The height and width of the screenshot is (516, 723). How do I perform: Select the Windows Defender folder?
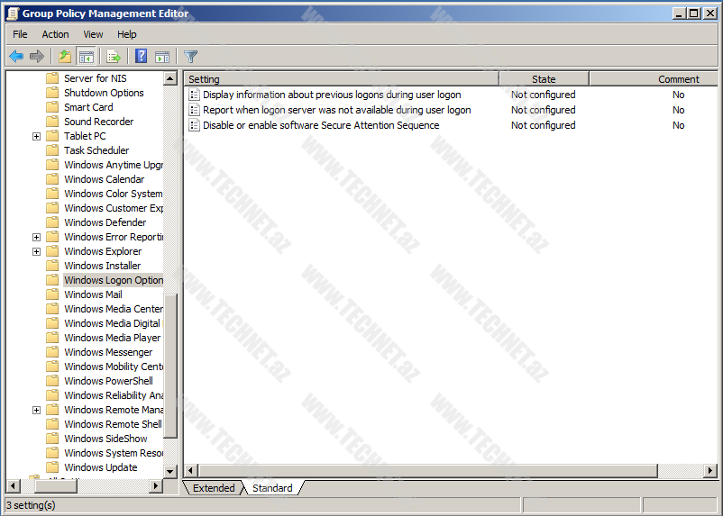tap(105, 222)
